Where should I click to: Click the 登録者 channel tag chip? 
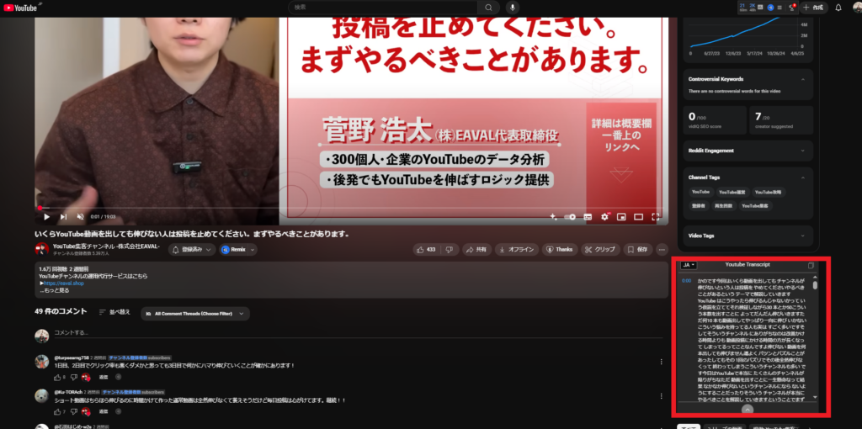click(x=698, y=206)
